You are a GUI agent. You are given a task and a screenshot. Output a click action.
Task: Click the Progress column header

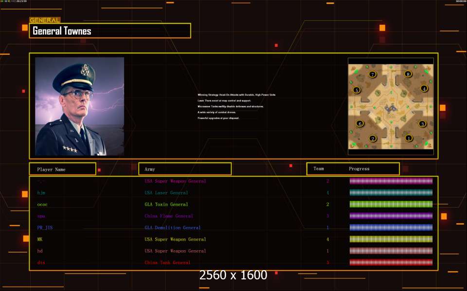point(359,169)
